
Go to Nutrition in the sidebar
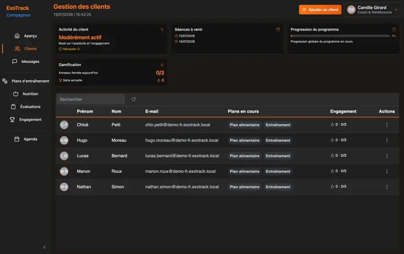[x=31, y=94]
